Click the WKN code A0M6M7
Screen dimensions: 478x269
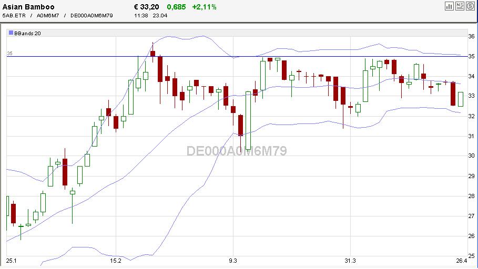[x=48, y=16]
